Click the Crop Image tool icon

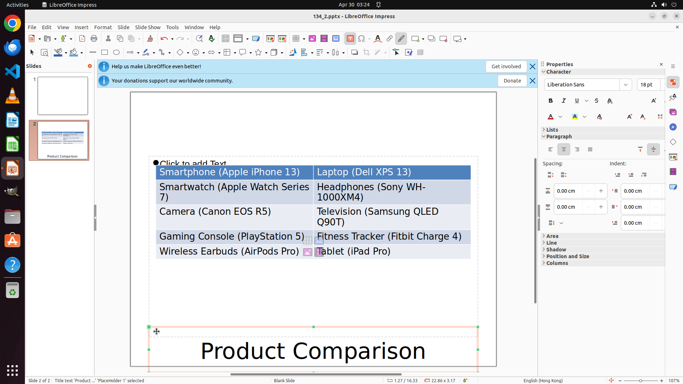click(x=366, y=53)
